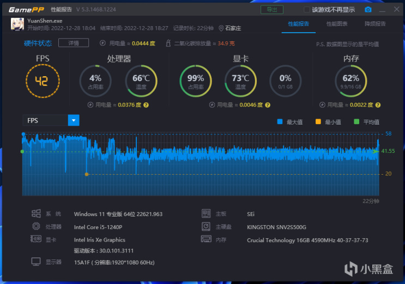The image size is (405, 284).
Task: Click the memory module icon beside 内存
Action: click(206, 239)
